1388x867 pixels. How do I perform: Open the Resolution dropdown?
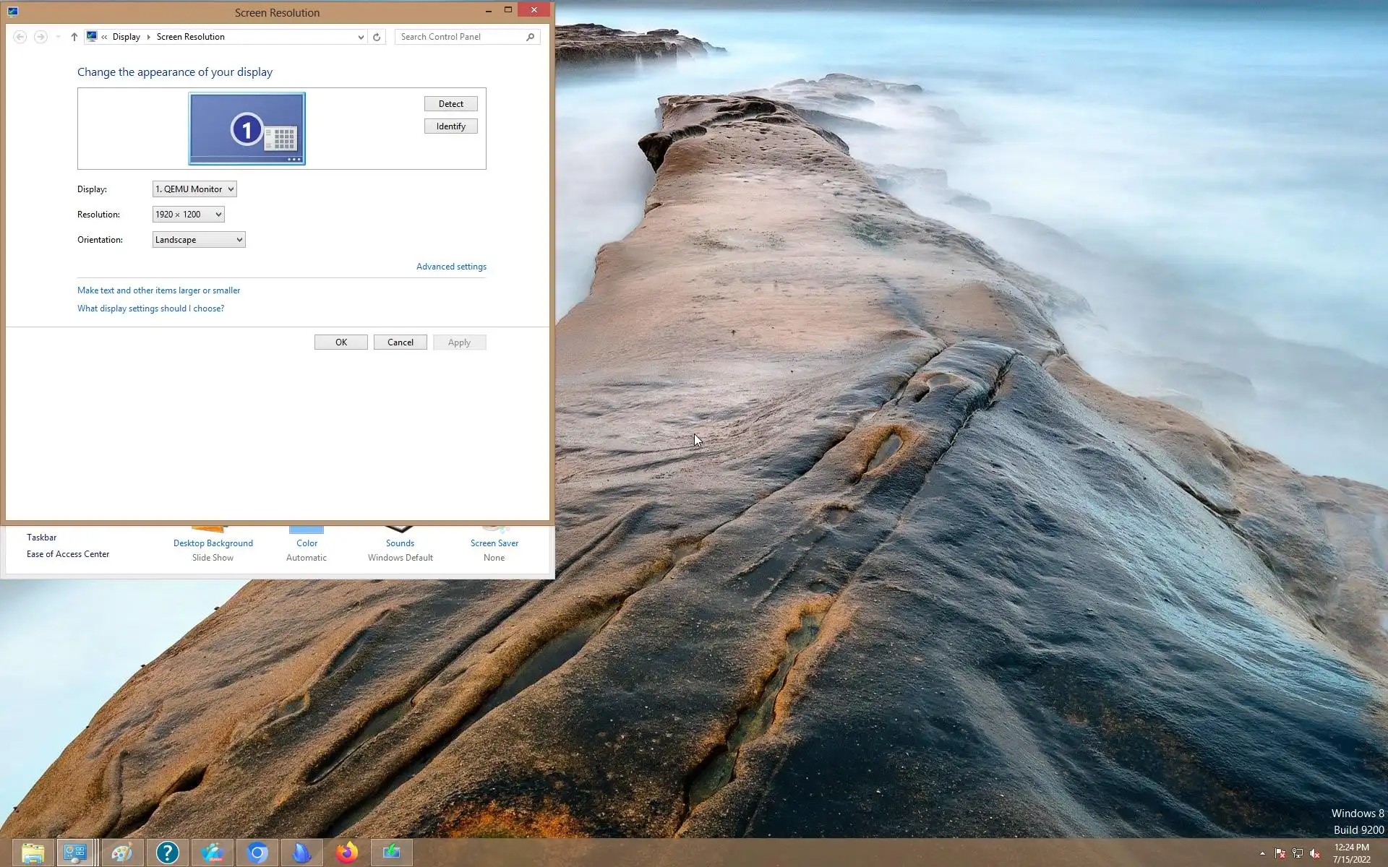pyautogui.click(x=188, y=215)
